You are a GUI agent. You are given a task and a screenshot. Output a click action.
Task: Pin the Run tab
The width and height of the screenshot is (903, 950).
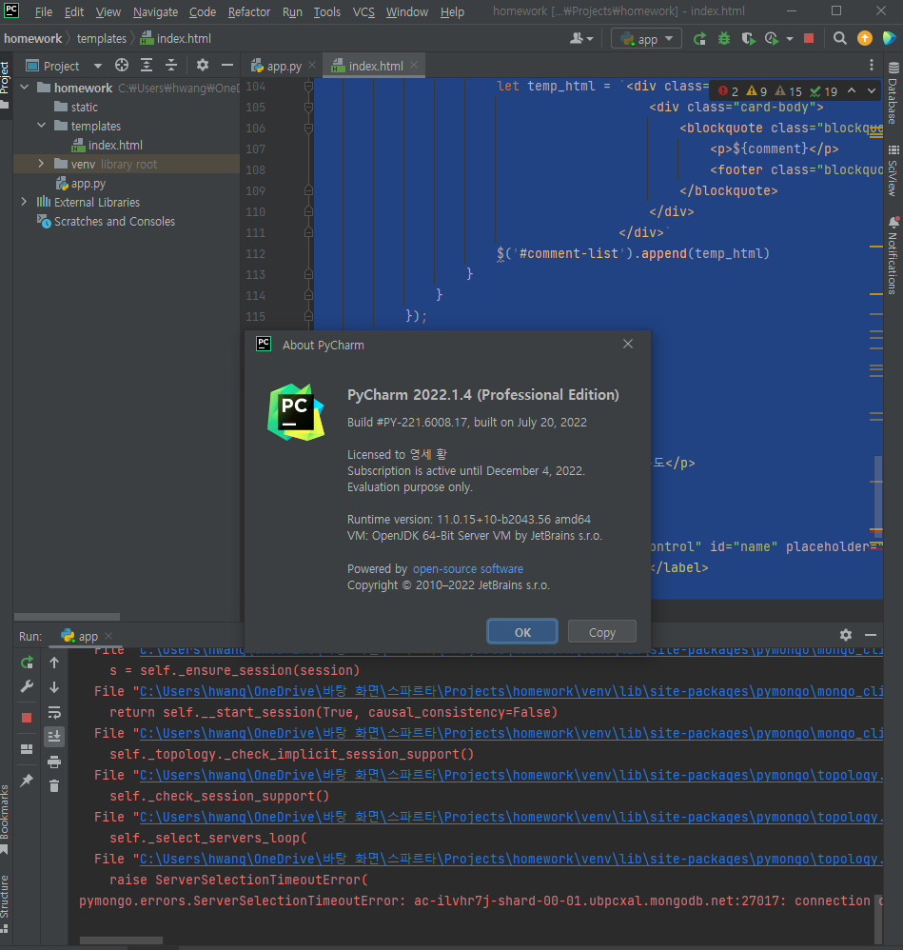27,781
